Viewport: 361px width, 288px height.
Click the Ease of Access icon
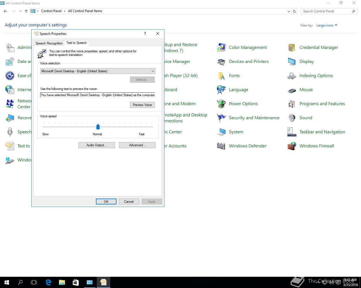click(10, 76)
